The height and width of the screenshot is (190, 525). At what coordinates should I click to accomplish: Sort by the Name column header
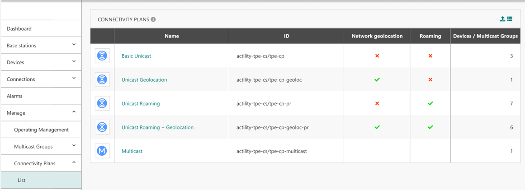[171, 36]
